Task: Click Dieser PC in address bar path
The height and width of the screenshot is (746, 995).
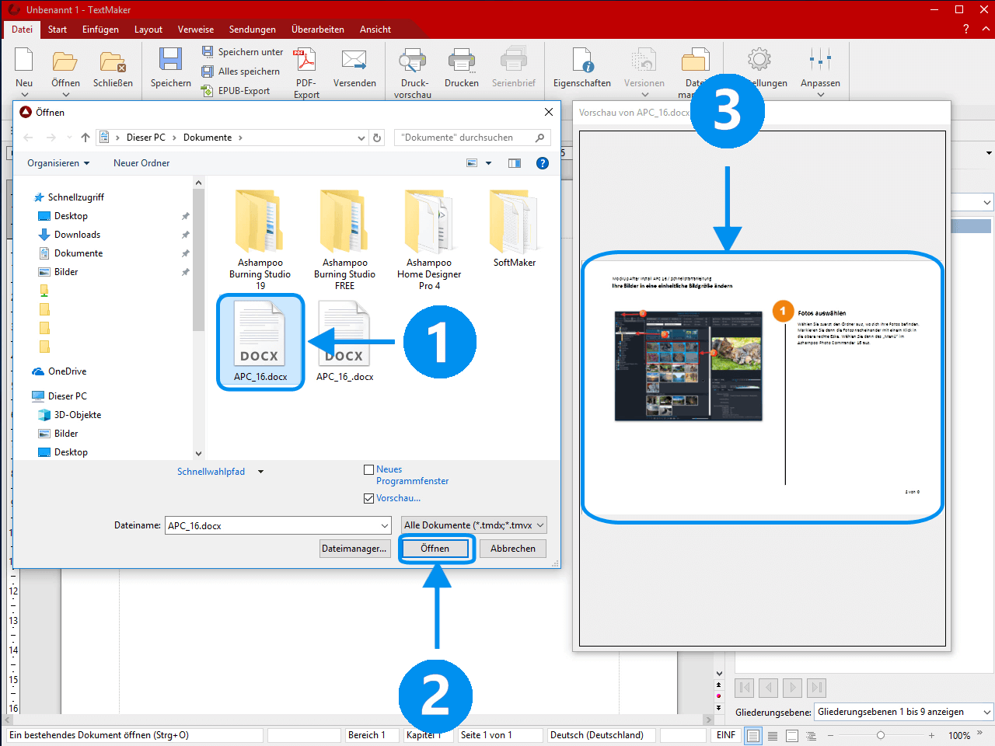Action: click(146, 138)
